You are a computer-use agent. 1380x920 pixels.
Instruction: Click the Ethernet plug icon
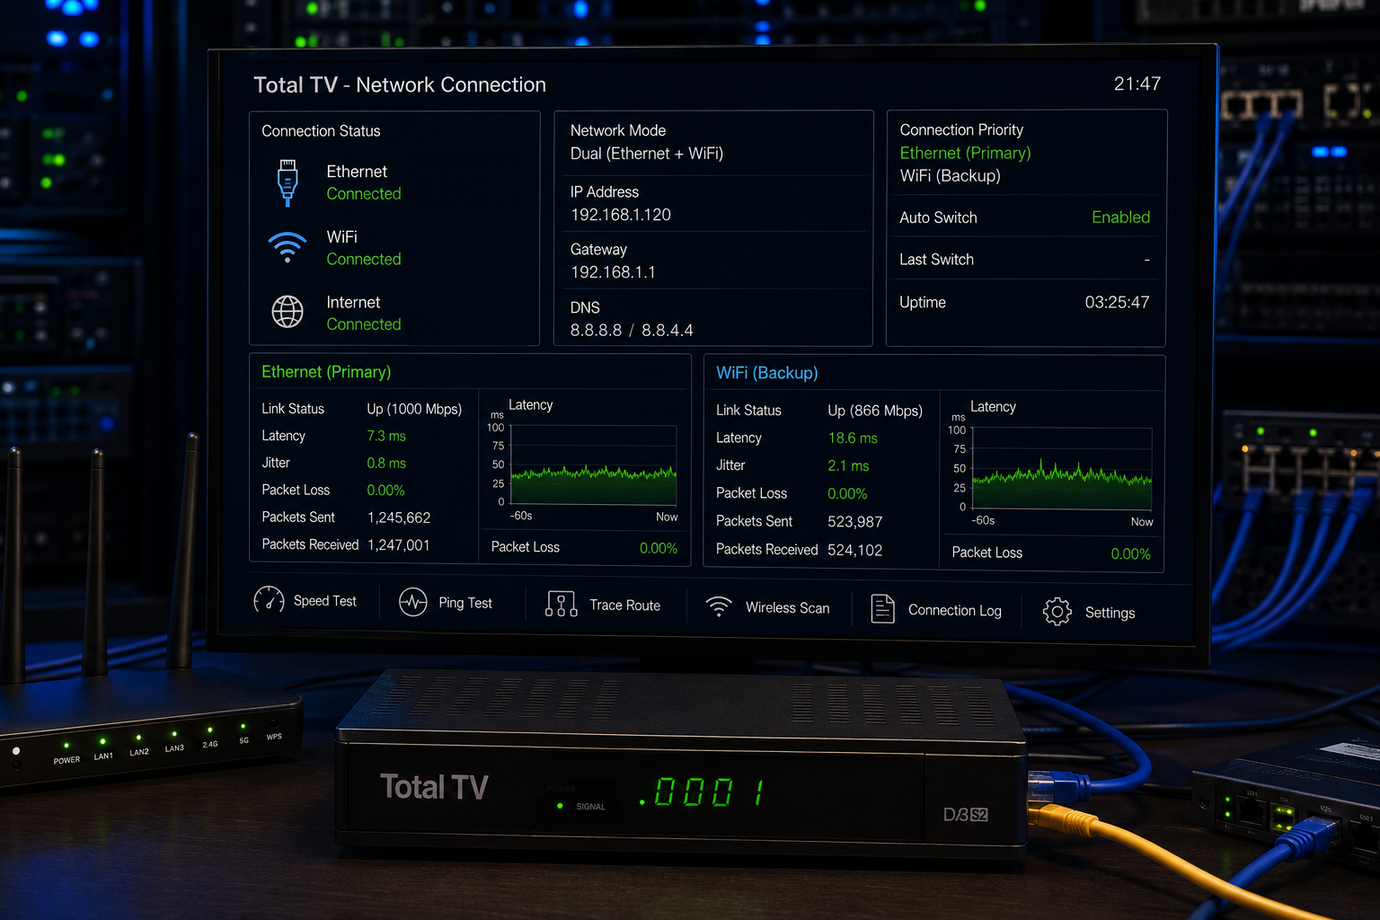(x=287, y=182)
